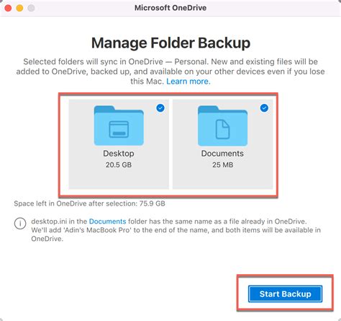Click the 25 MB size text
Viewport: 341px width, 321px height.
click(x=222, y=165)
